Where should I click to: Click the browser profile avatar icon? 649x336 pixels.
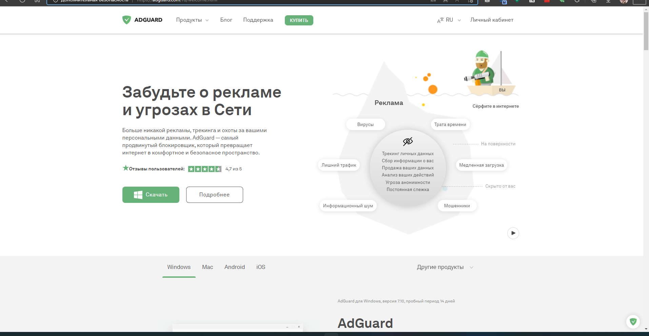[x=624, y=2]
